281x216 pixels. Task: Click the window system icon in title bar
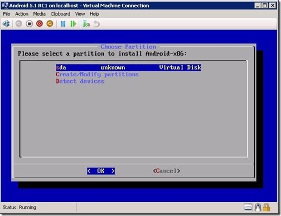click(5, 6)
